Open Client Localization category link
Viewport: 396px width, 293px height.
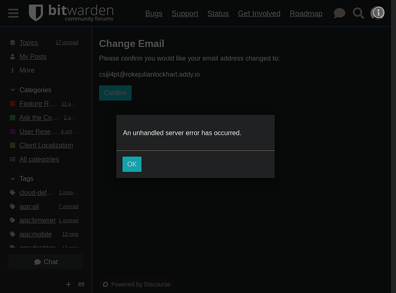[46, 145]
